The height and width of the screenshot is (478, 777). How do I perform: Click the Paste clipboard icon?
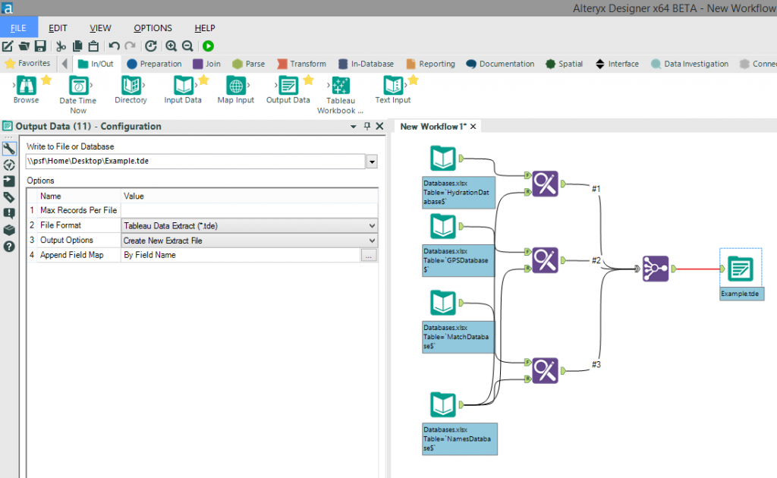tap(93, 46)
